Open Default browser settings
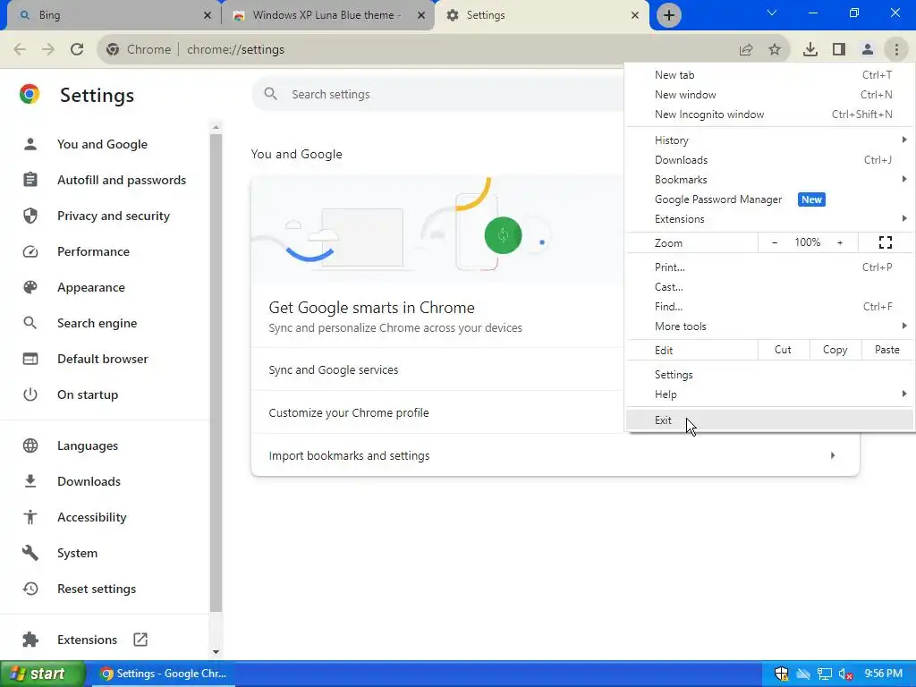The height and width of the screenshot is (687, 916). point(102,359)
